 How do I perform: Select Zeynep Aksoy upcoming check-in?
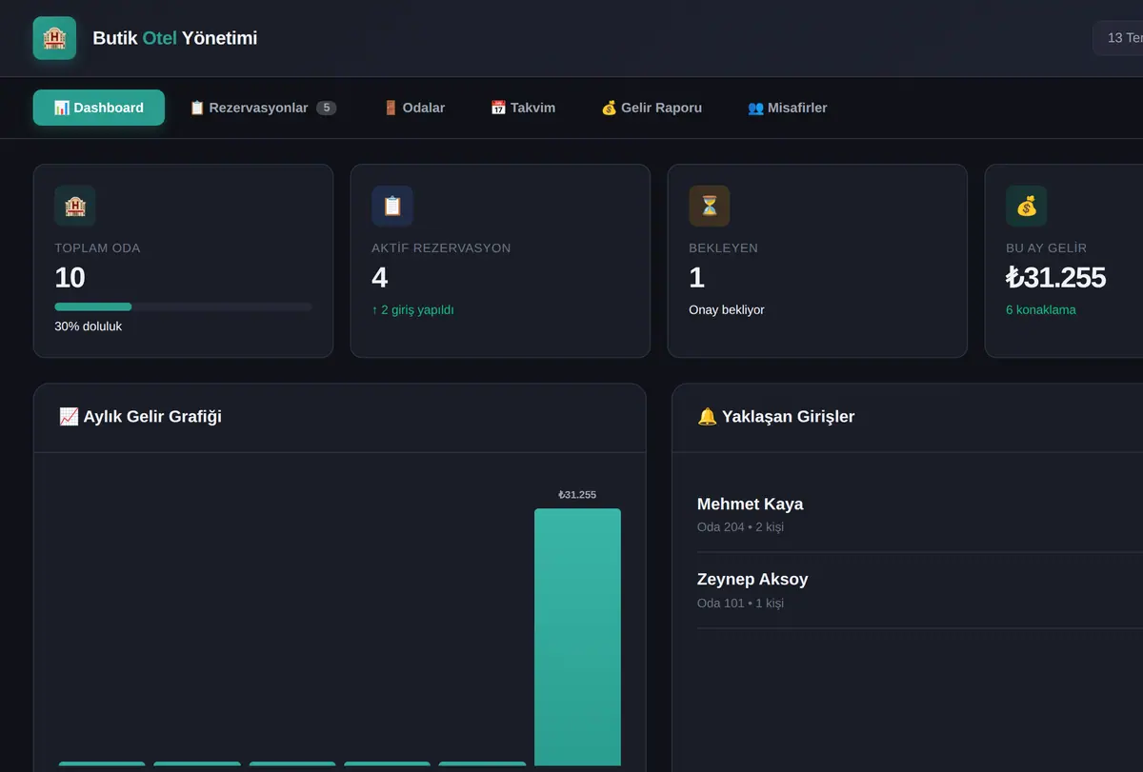pos(920,590)
